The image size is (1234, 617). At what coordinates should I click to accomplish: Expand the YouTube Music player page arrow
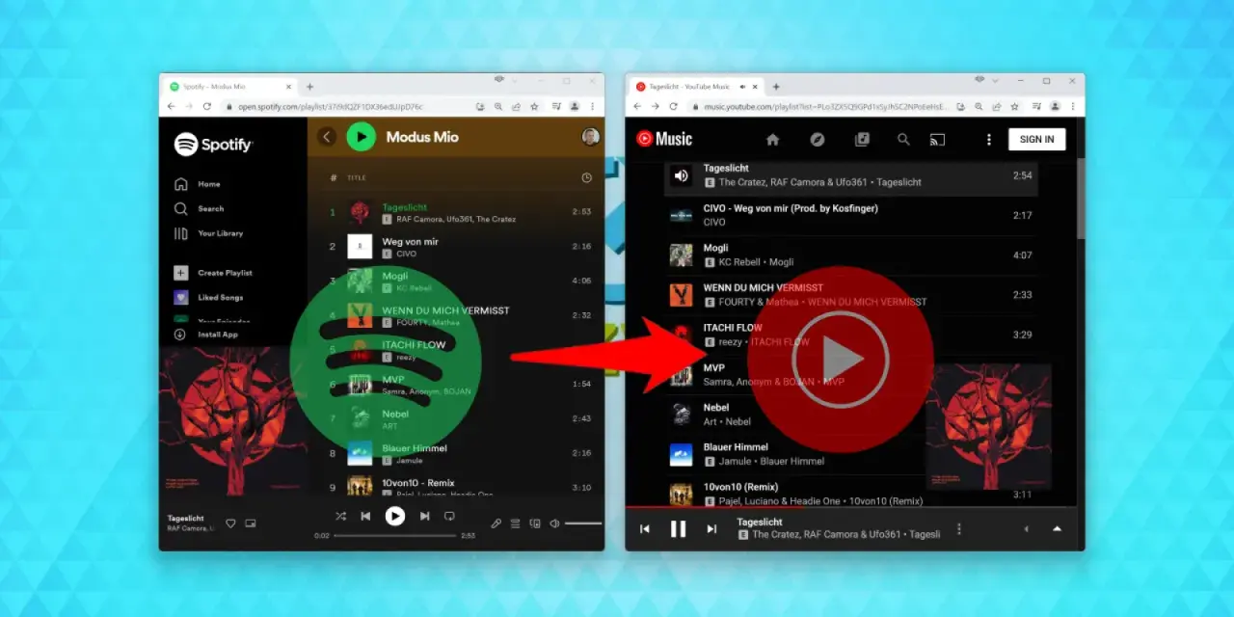pos(1058,529)
